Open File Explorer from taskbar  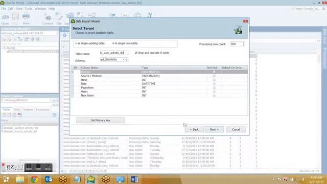coord(20,179)
